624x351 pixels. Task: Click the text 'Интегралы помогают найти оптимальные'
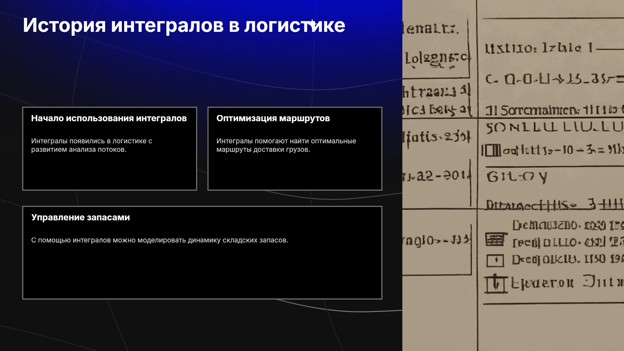pos(286,141)
